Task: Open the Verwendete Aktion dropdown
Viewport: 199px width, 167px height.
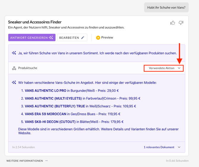Action: point(164,68)
